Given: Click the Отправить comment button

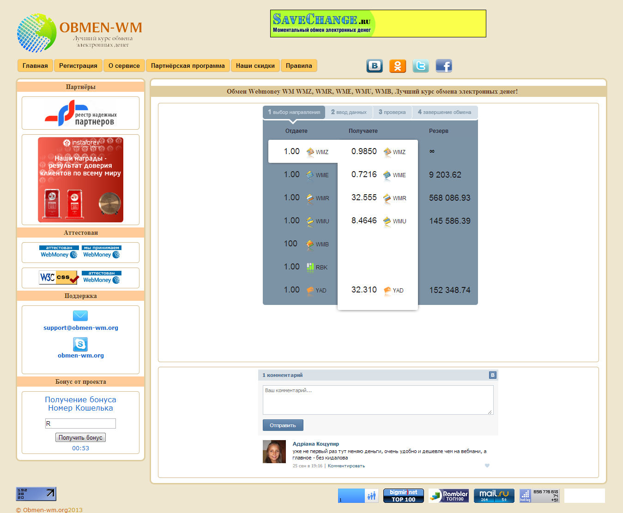Looking at the screenshot, I should (x=283, y=425).
